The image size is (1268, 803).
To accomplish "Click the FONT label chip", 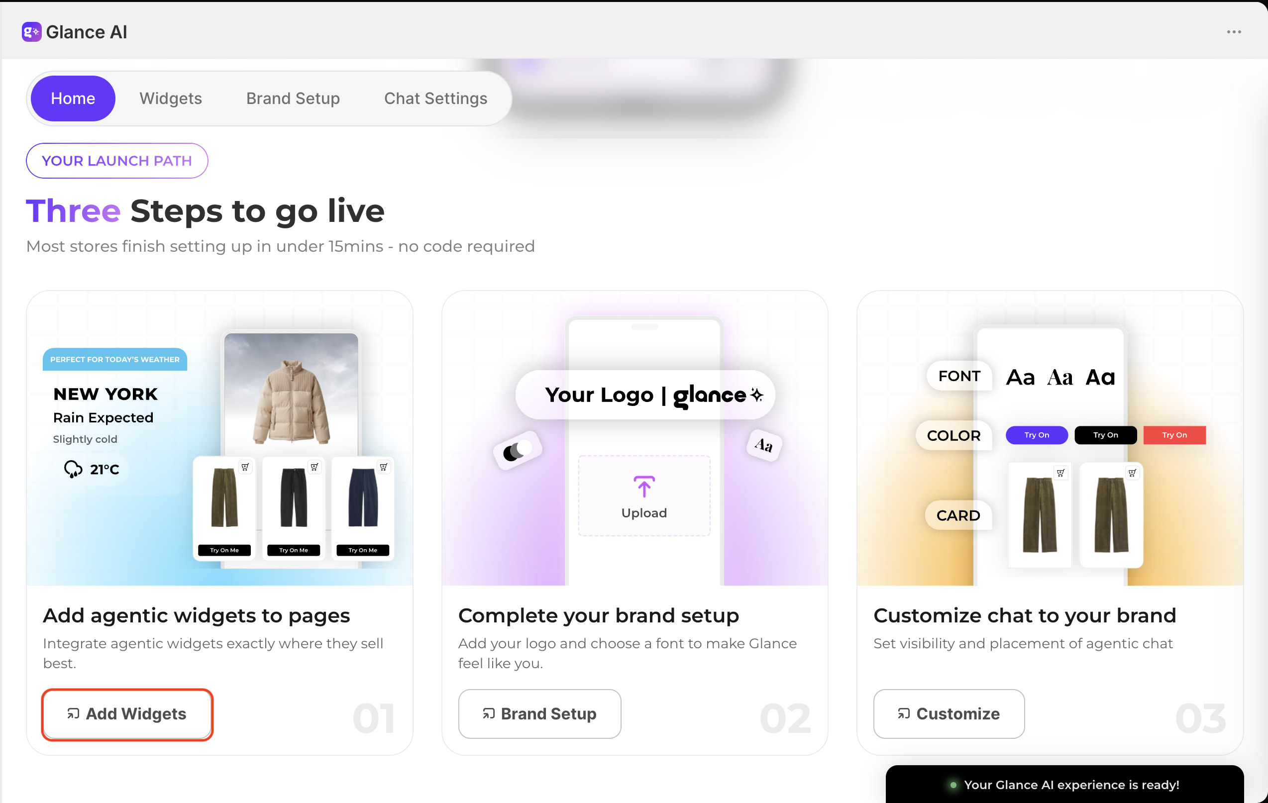I will click(959, 376).
